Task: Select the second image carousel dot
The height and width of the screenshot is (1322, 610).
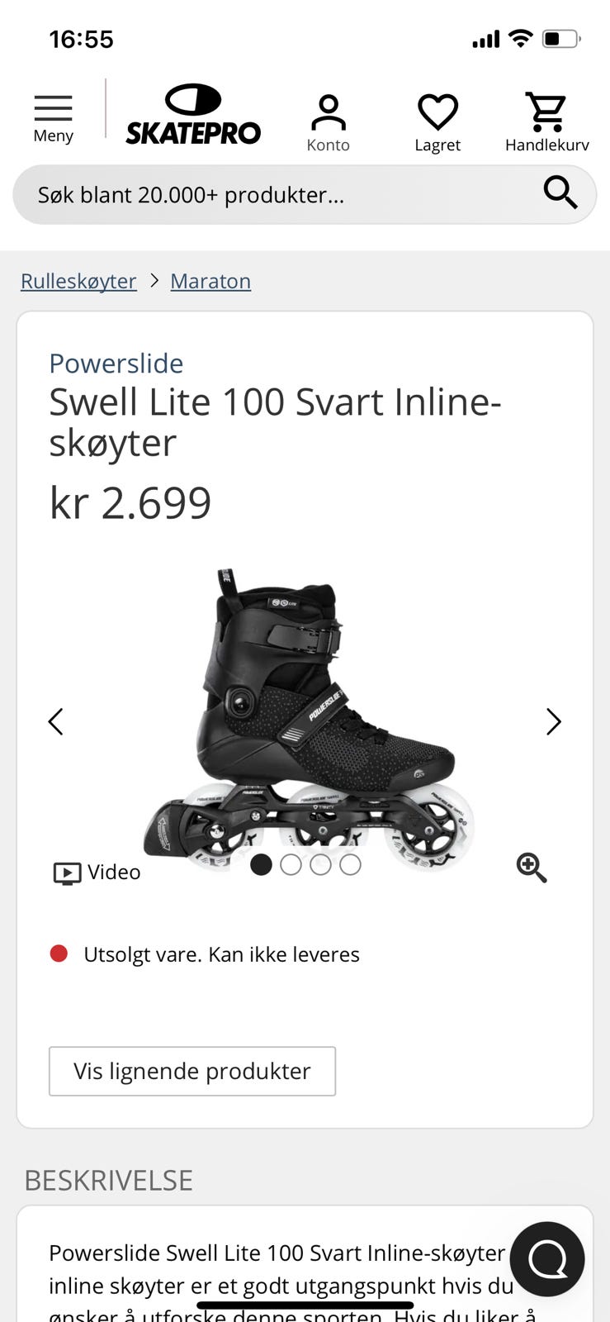Action: pos(291,864)
